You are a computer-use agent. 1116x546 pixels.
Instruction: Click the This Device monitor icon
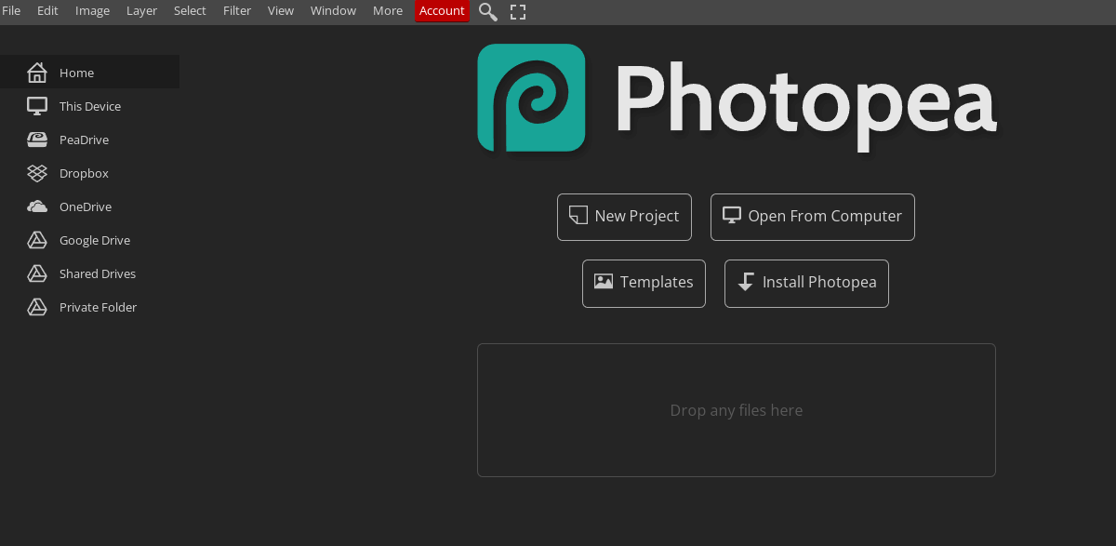point(37,106)
